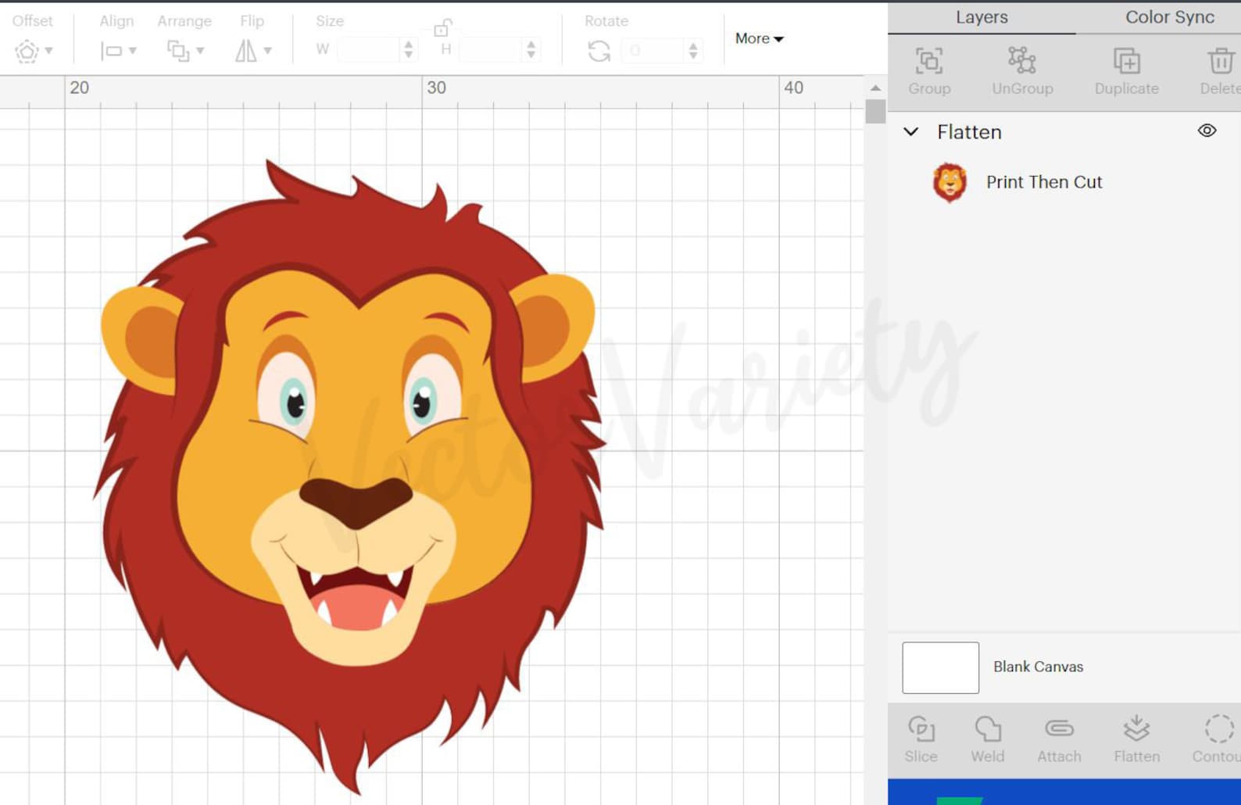Screen dimensions: 1241x805
Task: Click the Slice tool
Action: (921, 739)
